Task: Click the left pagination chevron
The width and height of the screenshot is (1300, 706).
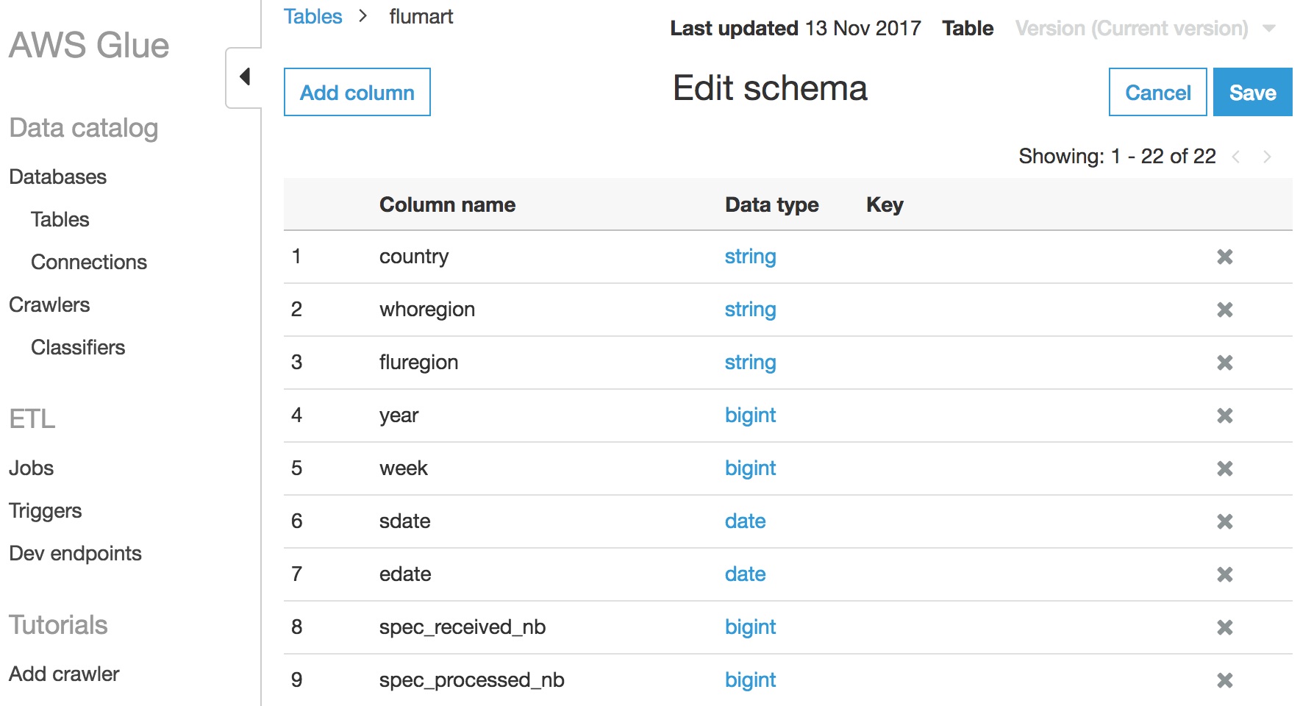Action: (x=1237, y=156)
